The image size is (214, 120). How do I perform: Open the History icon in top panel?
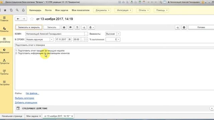(11, 10)
